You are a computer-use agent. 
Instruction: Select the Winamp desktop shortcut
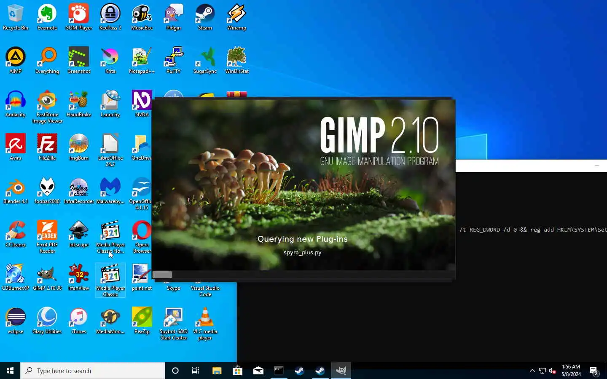(237, 17)
